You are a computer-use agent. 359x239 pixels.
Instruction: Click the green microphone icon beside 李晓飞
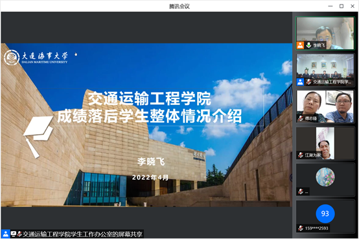click(x=308, y=45)
